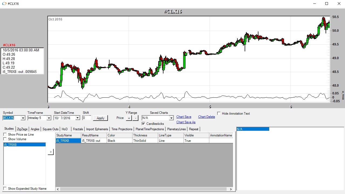Click the Chart Save As link
Image resolution: width=345 pixels, height=194 pixels.
tap(186, 122)
